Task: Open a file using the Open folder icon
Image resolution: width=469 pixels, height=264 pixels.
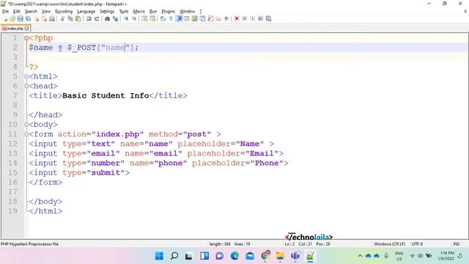Action: point(12,18)
